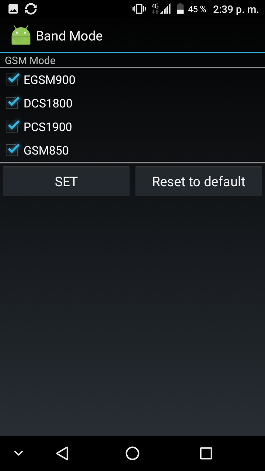This screenshot has height=471, width=265.
Task: Open recent apps with the square button
Action: pyautogui.click(x=206, y=453)
